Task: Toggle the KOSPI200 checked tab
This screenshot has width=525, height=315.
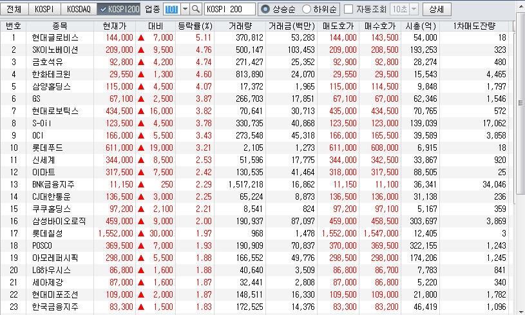Action: (119, 9)
